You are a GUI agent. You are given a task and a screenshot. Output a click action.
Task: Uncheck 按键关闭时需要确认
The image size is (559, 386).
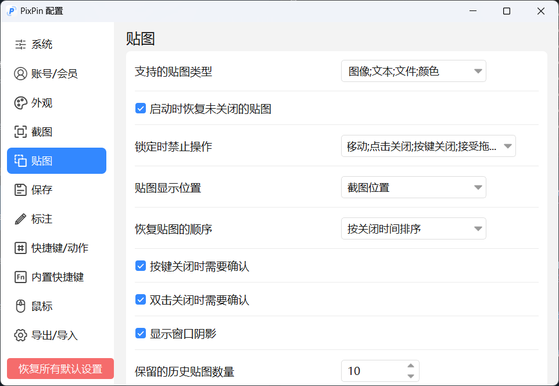(140, 266)
